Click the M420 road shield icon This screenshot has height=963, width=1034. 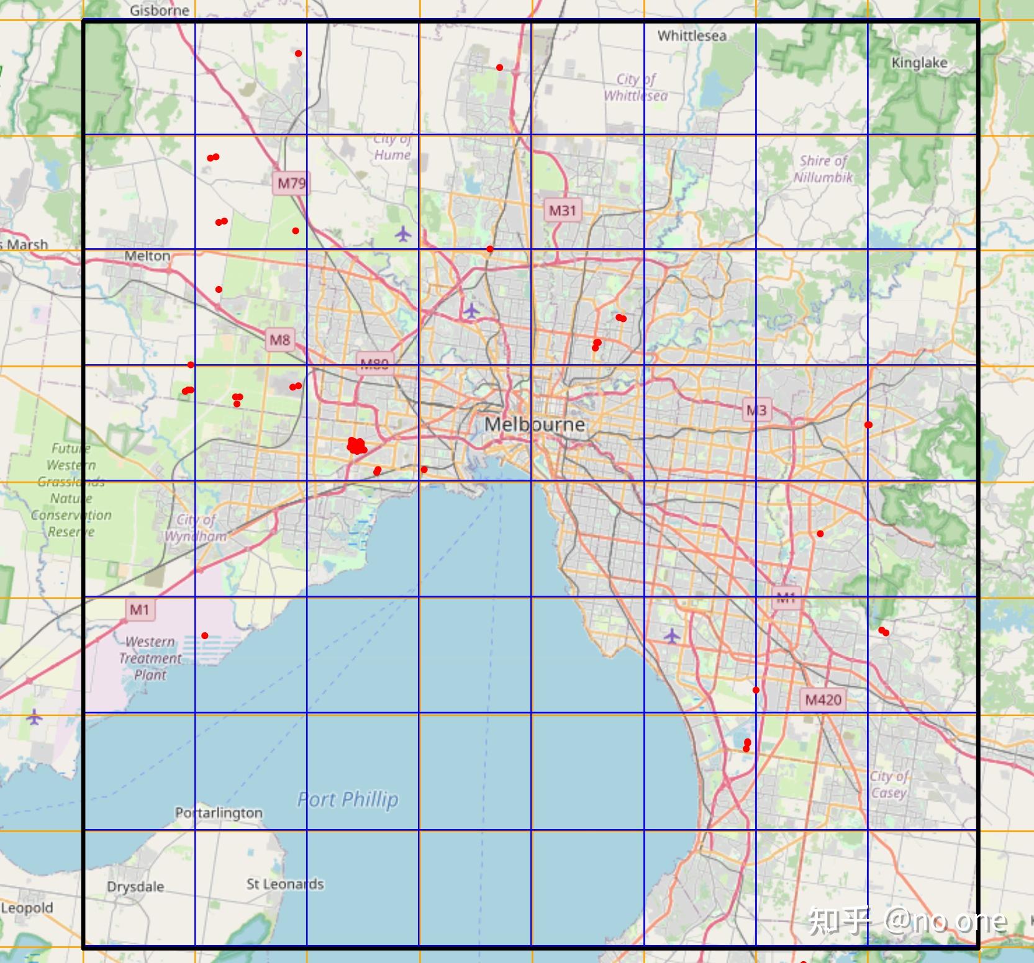click(x=823, y=700)
